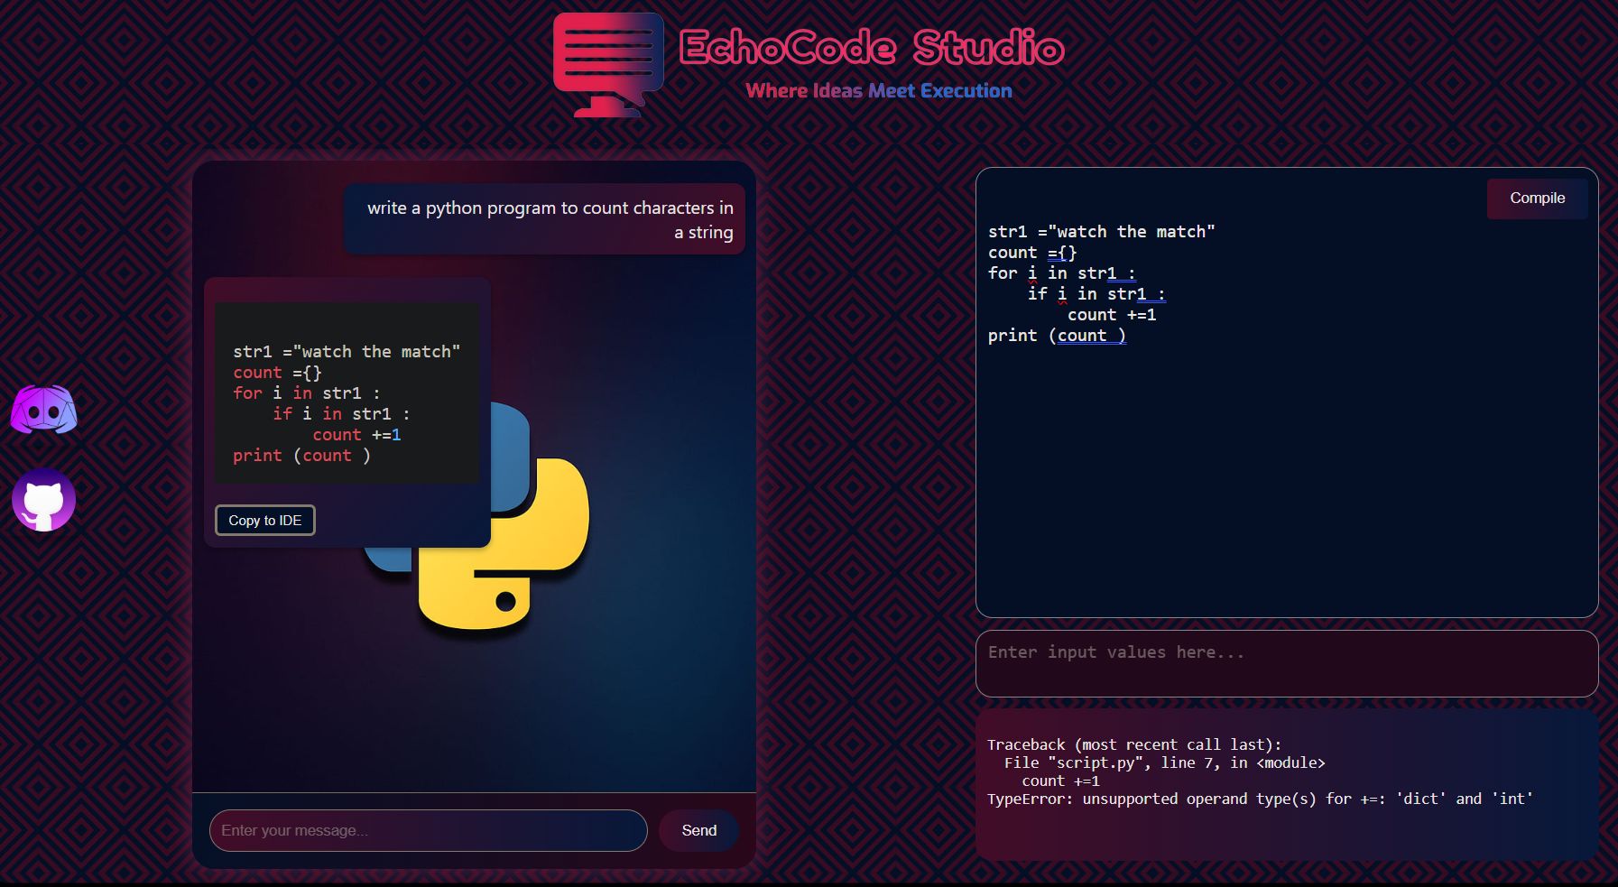Focus the 'Enter your message...' field
Image resolution: width=1618 pixels, height=887 pixels.
click(428, 830)
